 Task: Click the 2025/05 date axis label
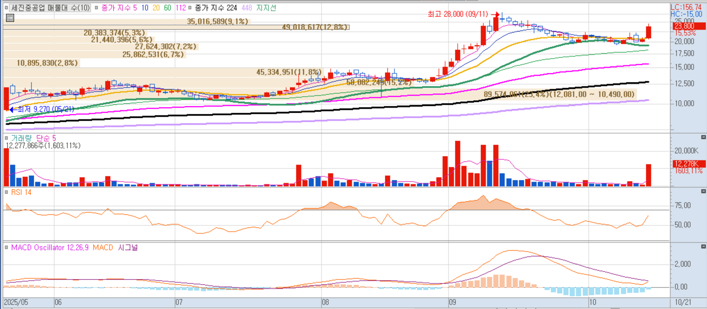(16, 302)
